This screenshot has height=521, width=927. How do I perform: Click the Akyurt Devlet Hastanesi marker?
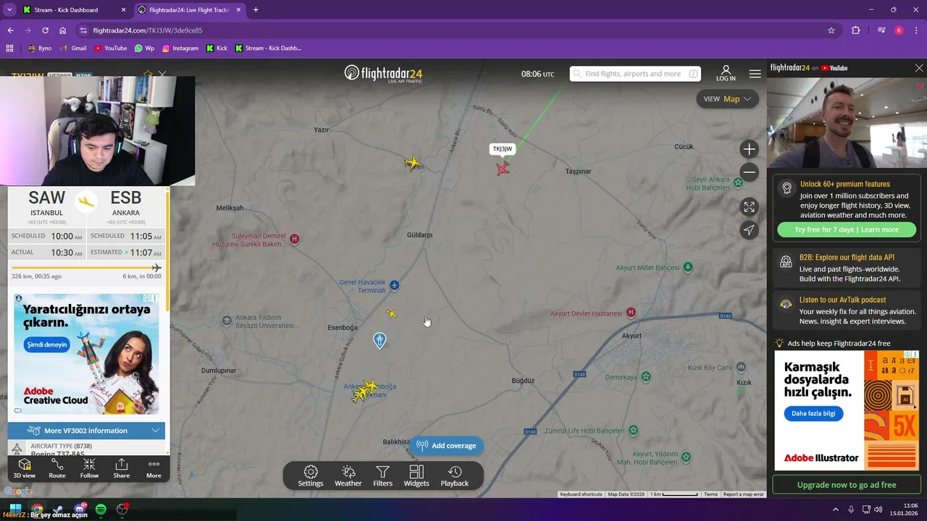coord(631,313)
